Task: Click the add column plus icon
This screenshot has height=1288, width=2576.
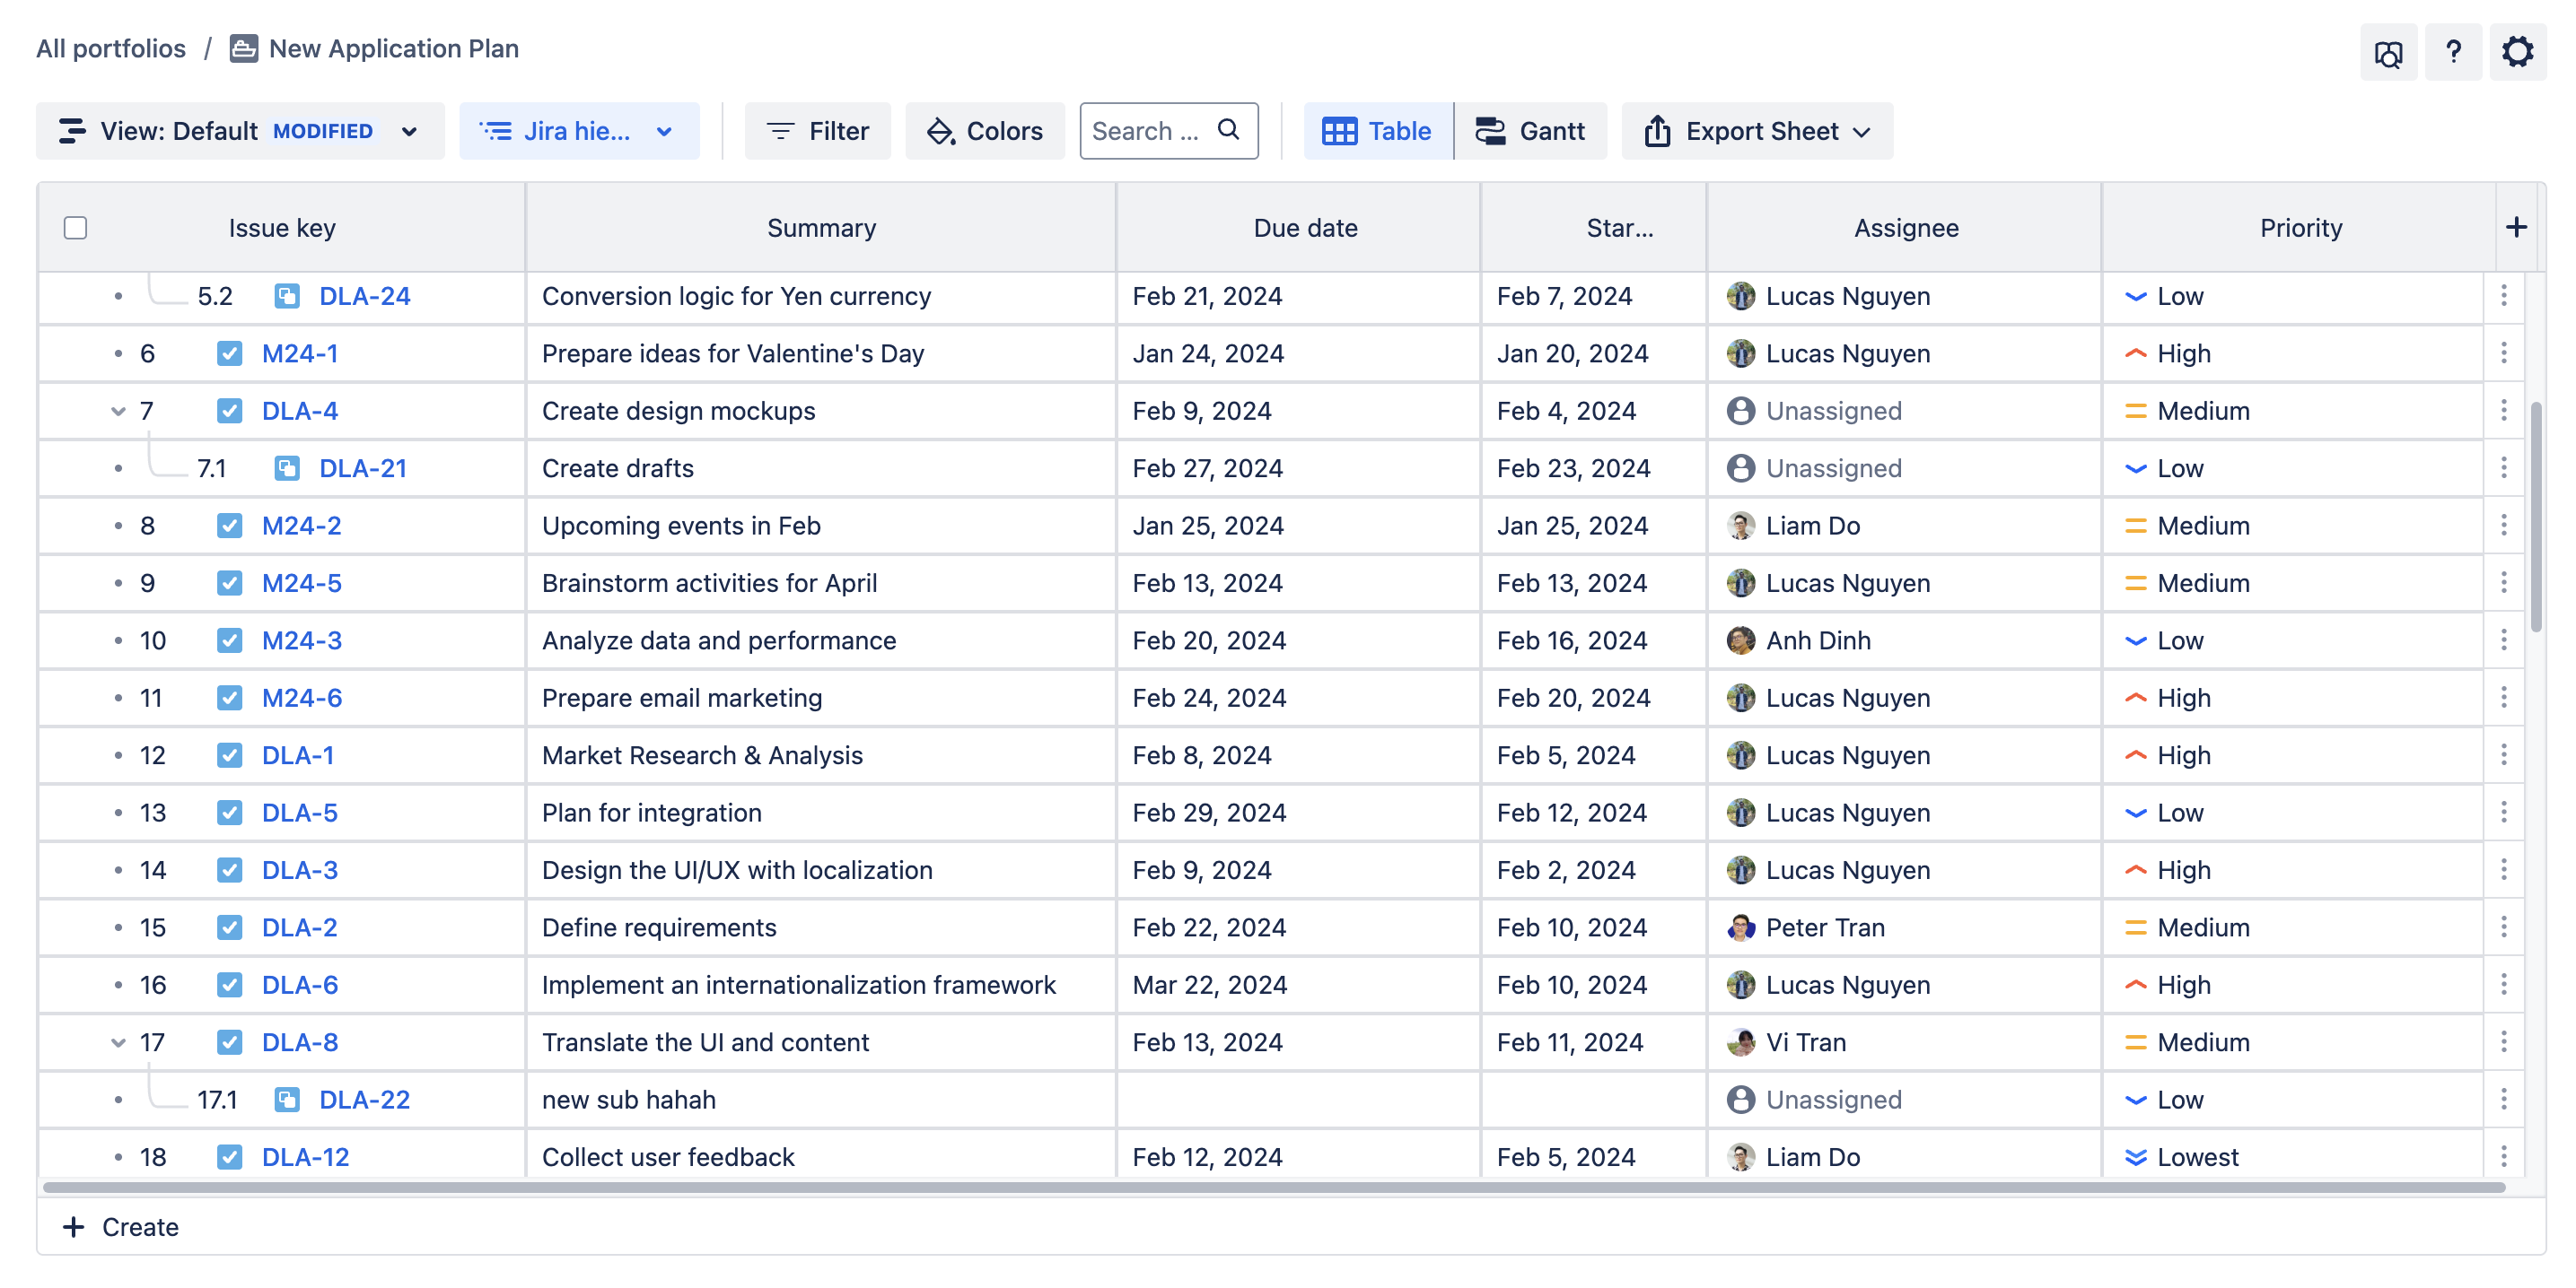Action: coord(2516,228)
